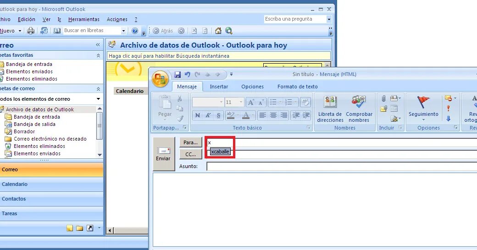This screenshot has height=250, width=477.
Task: Pick the text highlight color button
Action: click(231, 115)
